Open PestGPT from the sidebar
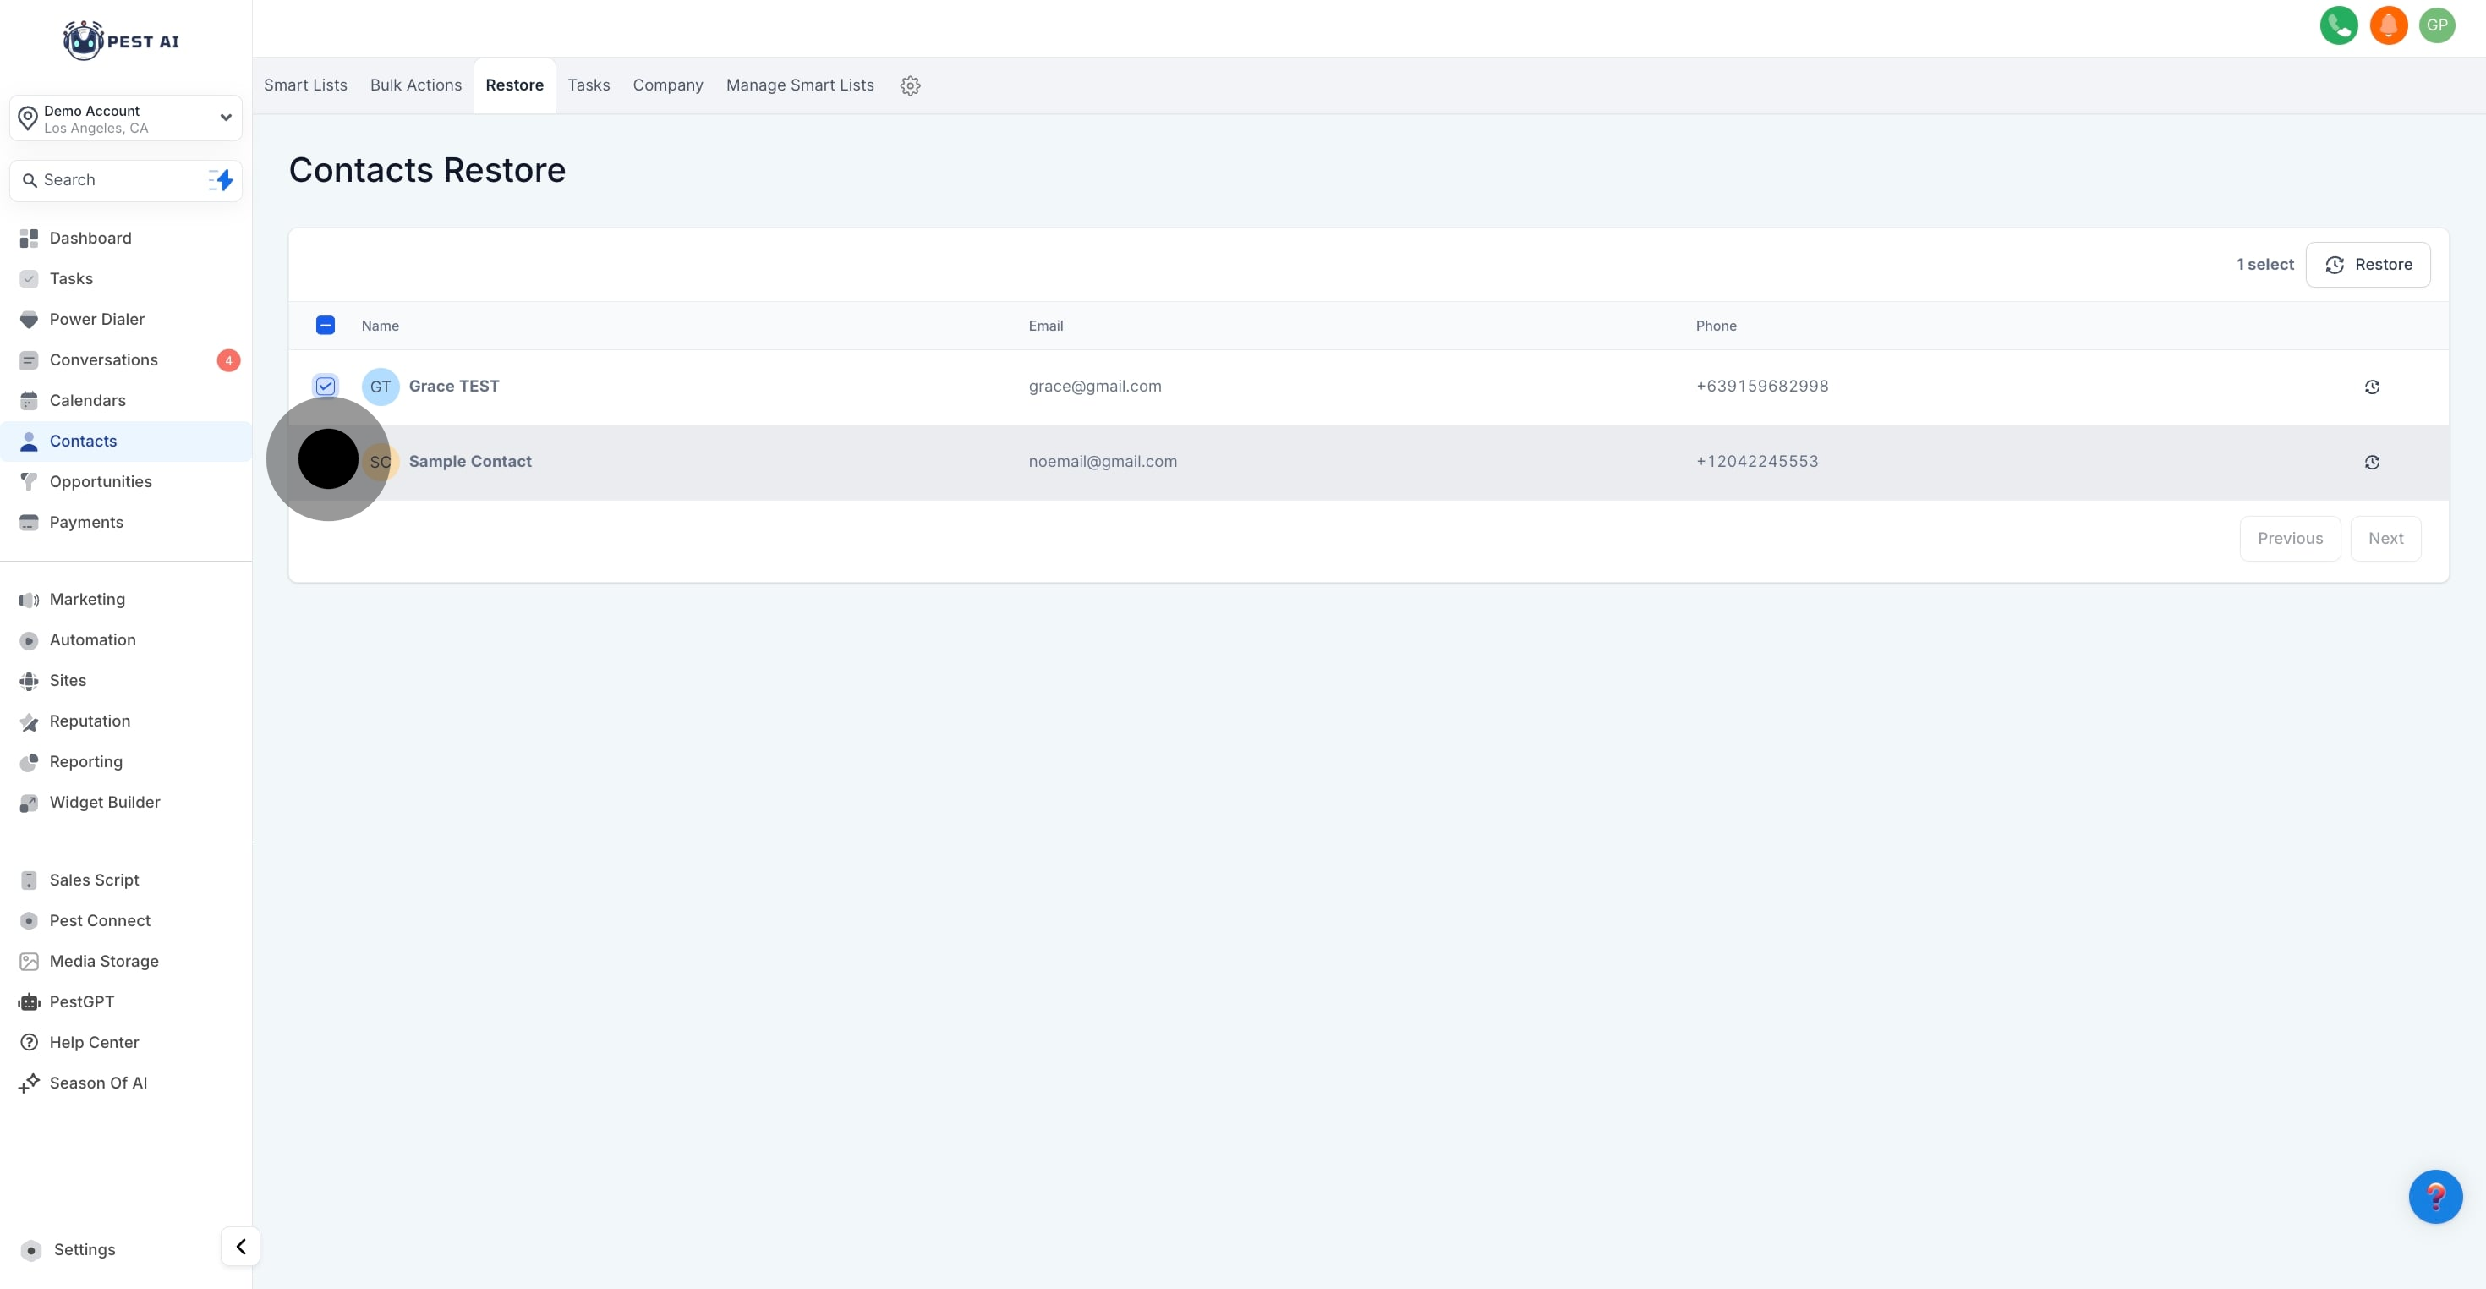 click(82, 1001)
